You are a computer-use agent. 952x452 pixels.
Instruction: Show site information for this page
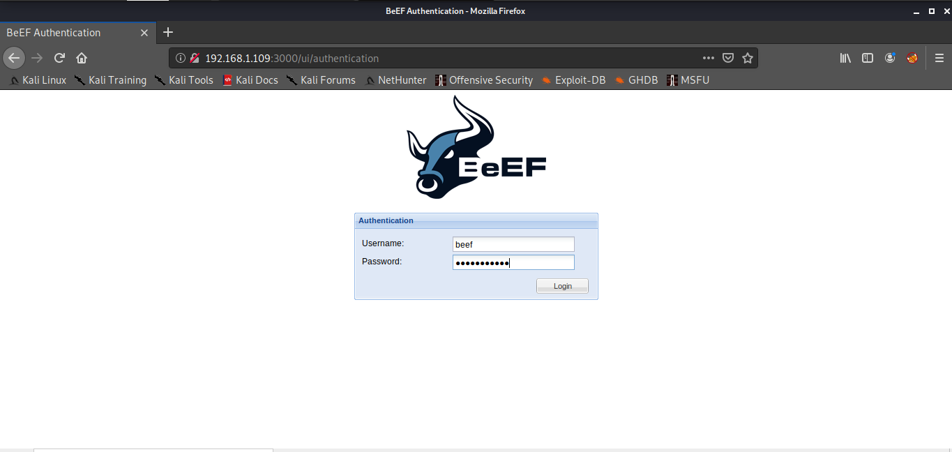point(180,59)
